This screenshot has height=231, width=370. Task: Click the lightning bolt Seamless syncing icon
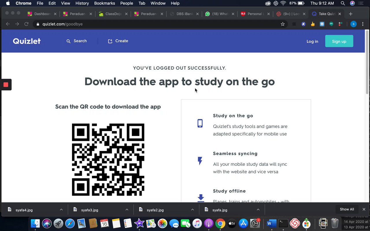(x=200, y=161)
